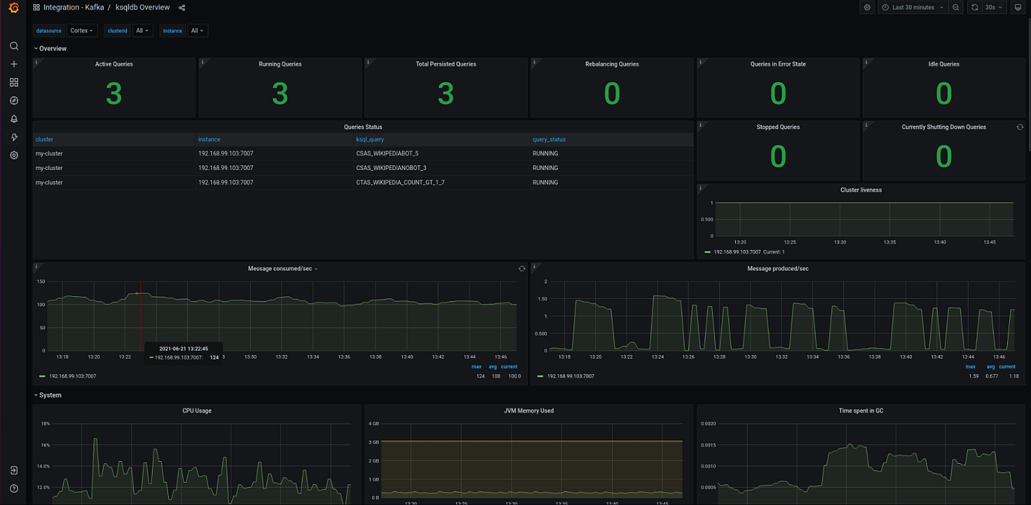Image resolution: width=1031 pixels, height=505 pixels.
Task: Open Configuration gear in the left sidebar
Action: tap(14, 155)
